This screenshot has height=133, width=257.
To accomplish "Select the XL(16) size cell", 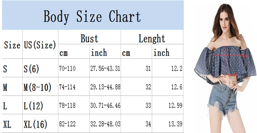I will [35, 124].
